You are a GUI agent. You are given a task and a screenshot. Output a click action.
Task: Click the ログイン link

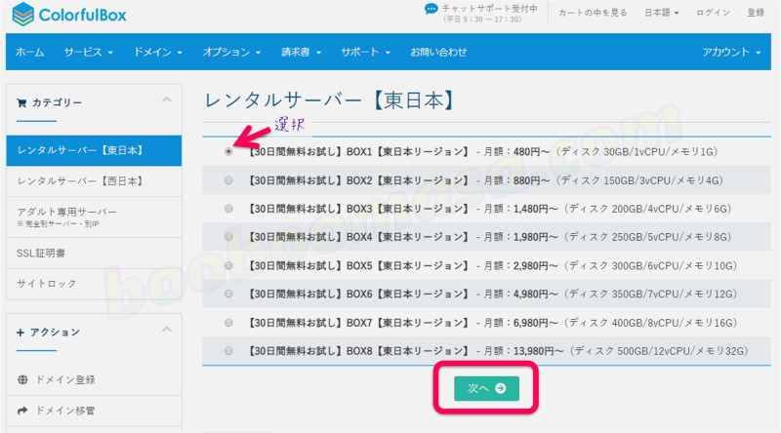coord(713,13)
